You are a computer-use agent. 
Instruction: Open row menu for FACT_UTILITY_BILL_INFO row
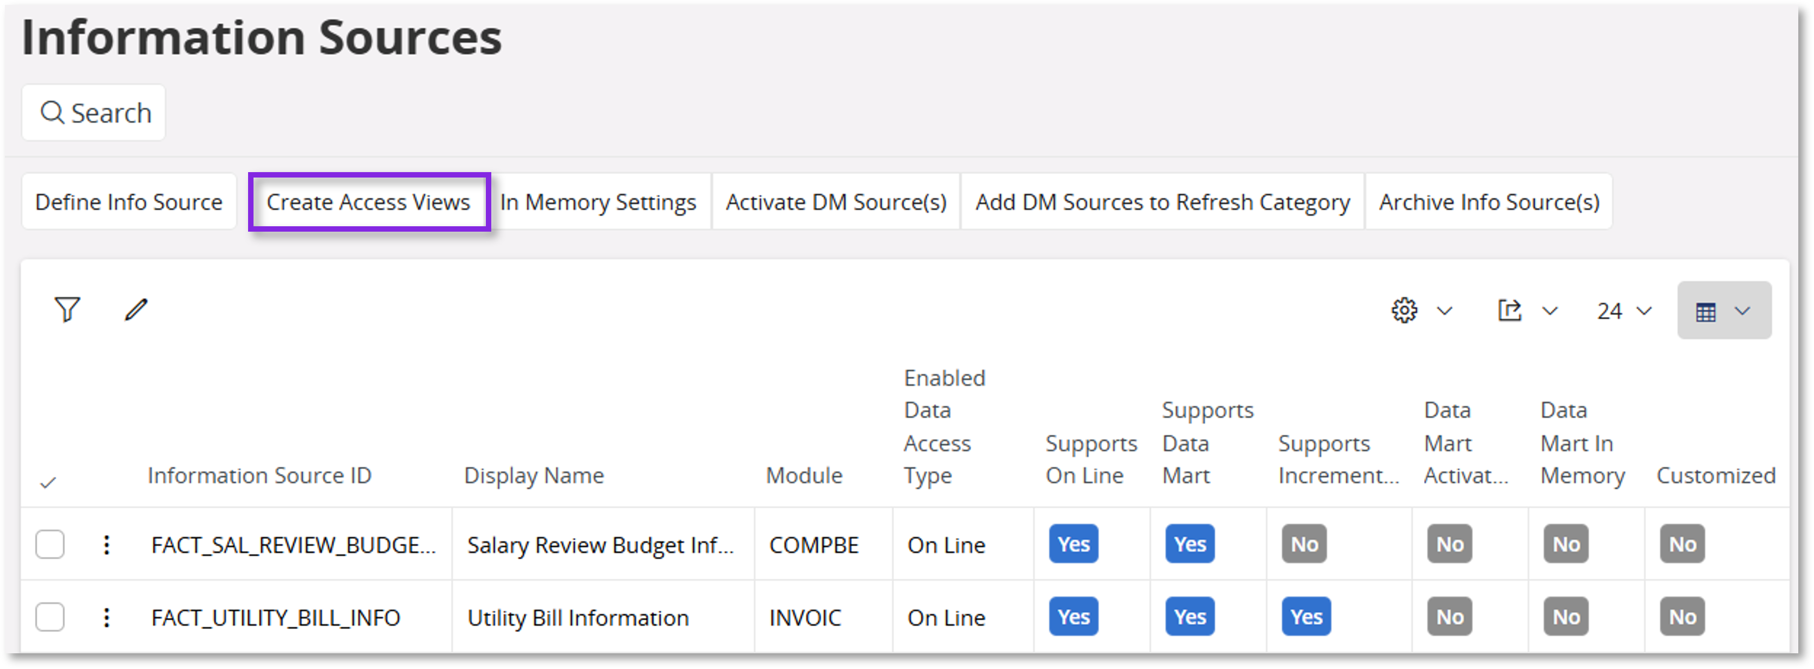point(106,618)
